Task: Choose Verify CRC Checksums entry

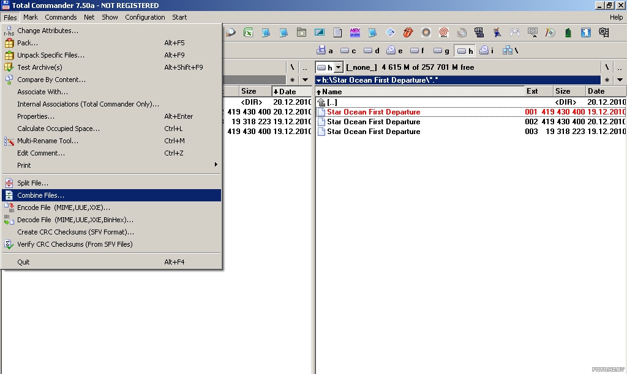Action: 111,244
